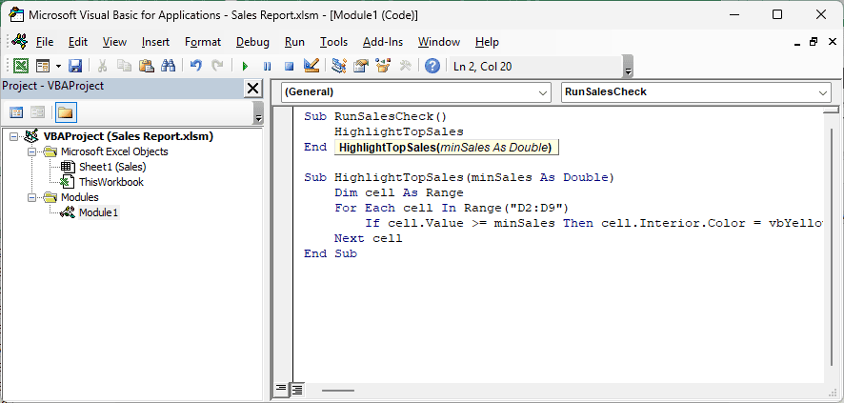
Task: Open the Object Browser icon
Action: click(x=383, y=66)
